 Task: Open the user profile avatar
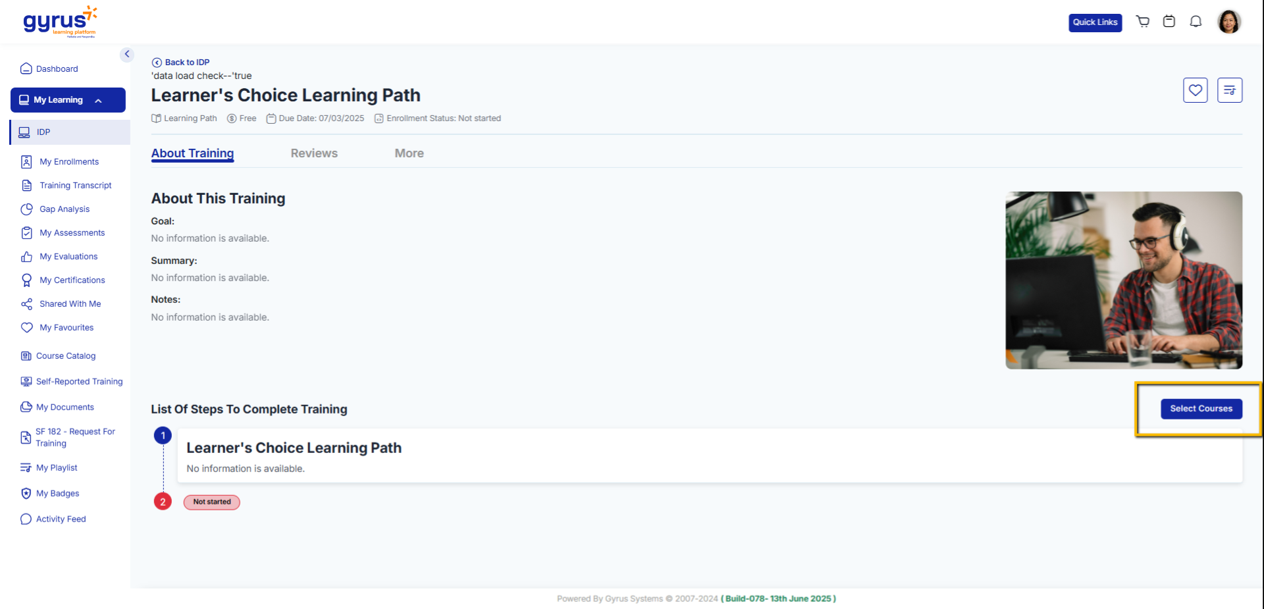point(1229,22)
